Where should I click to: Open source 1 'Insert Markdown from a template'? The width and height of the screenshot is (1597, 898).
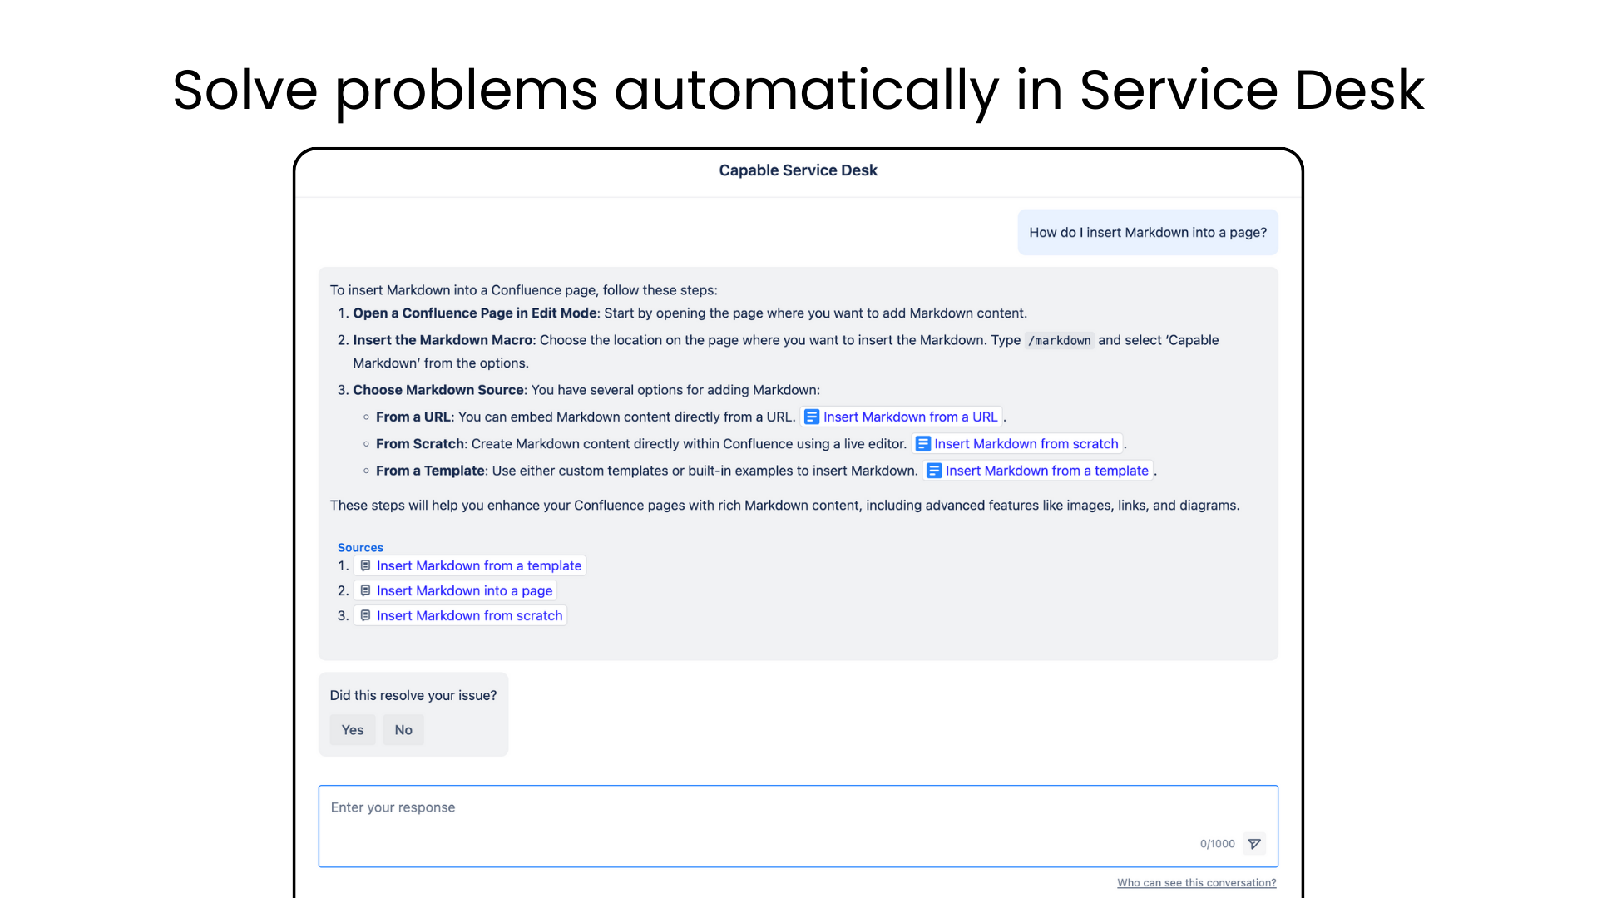(478, 565)
